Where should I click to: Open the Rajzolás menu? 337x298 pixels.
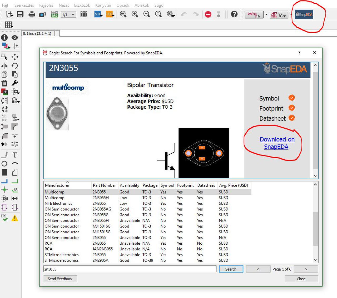[x=46, y=5]
